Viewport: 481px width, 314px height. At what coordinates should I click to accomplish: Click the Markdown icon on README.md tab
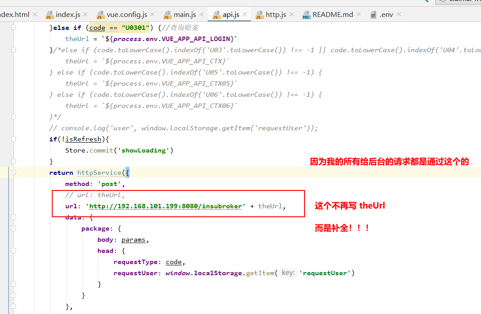[306, 15]
